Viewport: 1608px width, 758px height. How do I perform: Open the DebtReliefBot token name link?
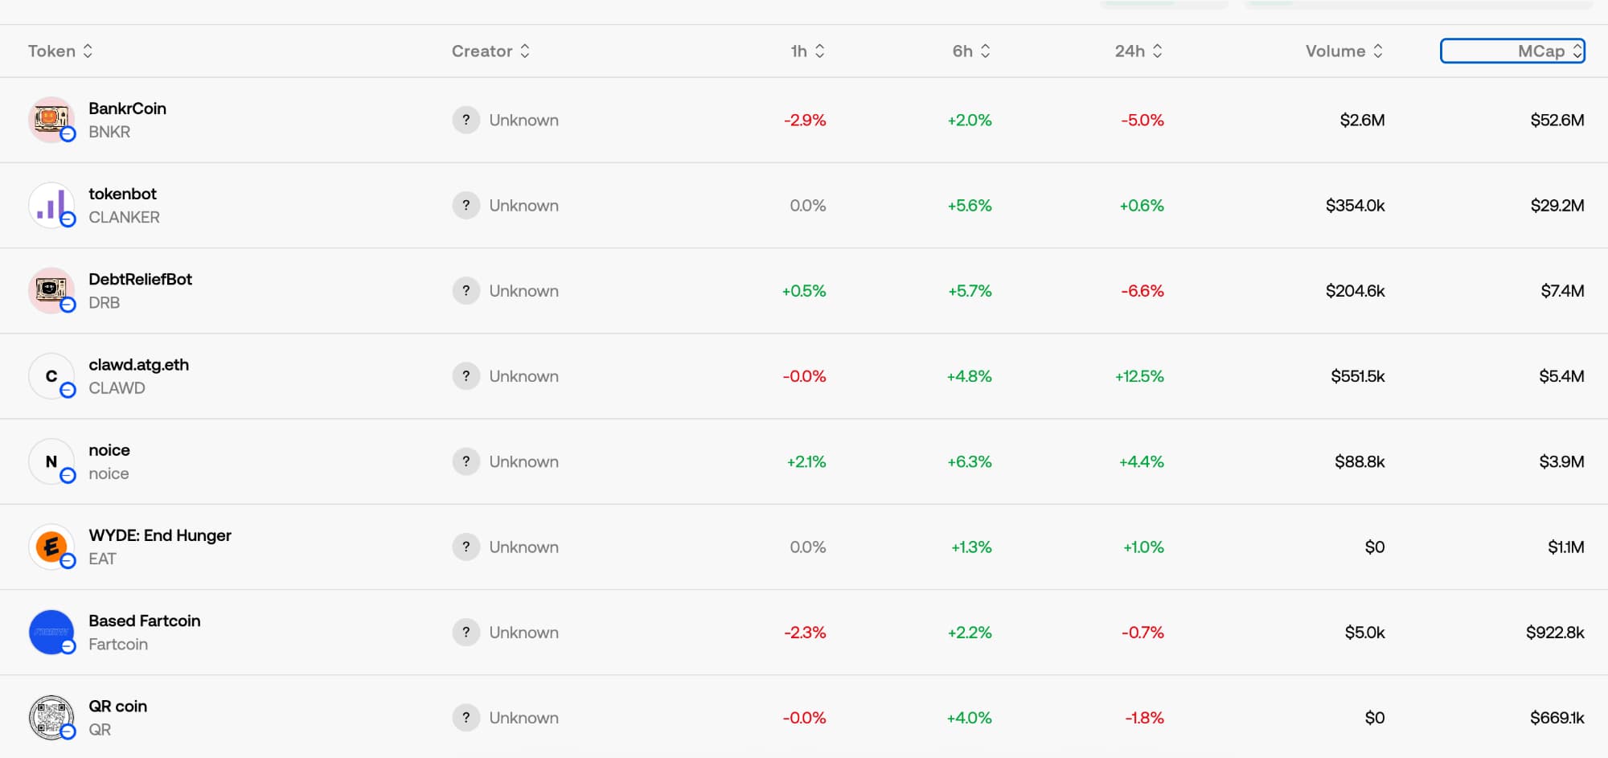(x=140, y=279)
